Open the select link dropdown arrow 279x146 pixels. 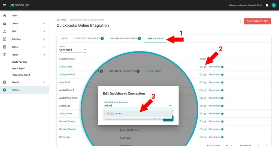pos(170,105)
